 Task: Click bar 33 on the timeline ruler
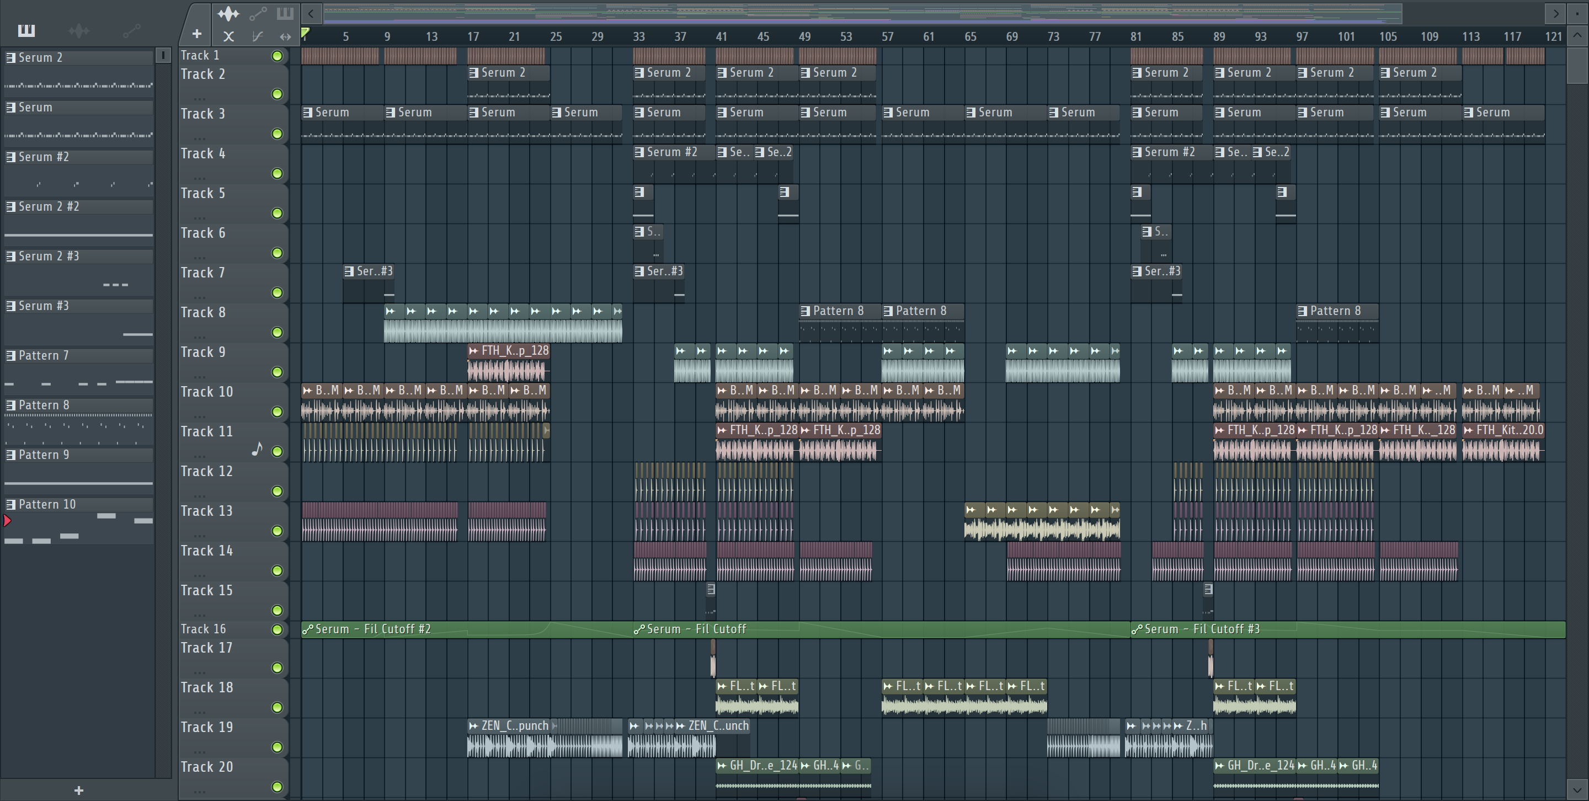(x=638, y=36)
